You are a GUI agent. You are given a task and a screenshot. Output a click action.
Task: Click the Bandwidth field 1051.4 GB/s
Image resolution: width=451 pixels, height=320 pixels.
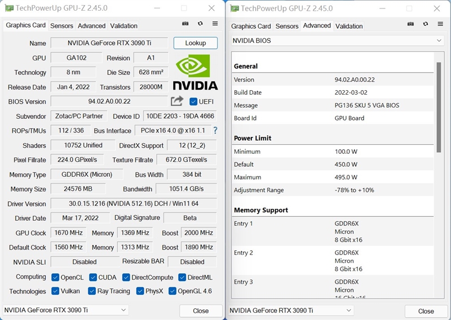point(187,189)
